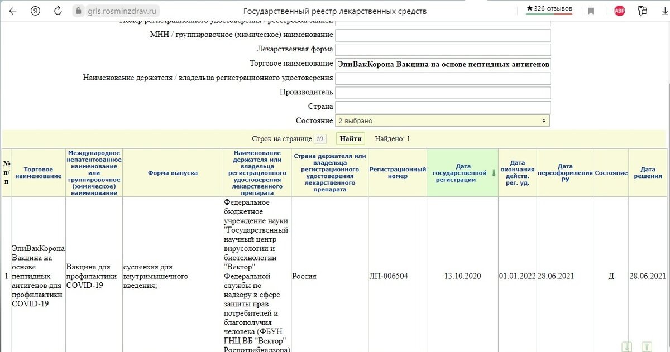670x352 pixels.
Task: Click into the Страна input field
Action: 443,107
